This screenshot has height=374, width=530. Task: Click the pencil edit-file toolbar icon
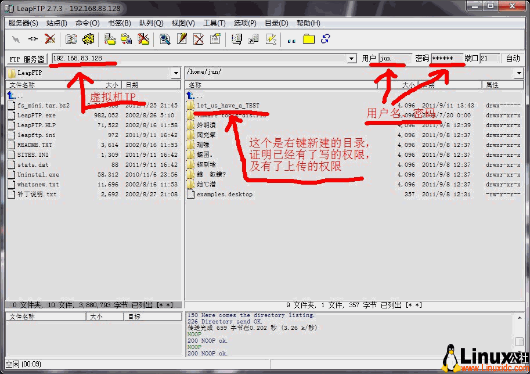[x=182, y=39]
